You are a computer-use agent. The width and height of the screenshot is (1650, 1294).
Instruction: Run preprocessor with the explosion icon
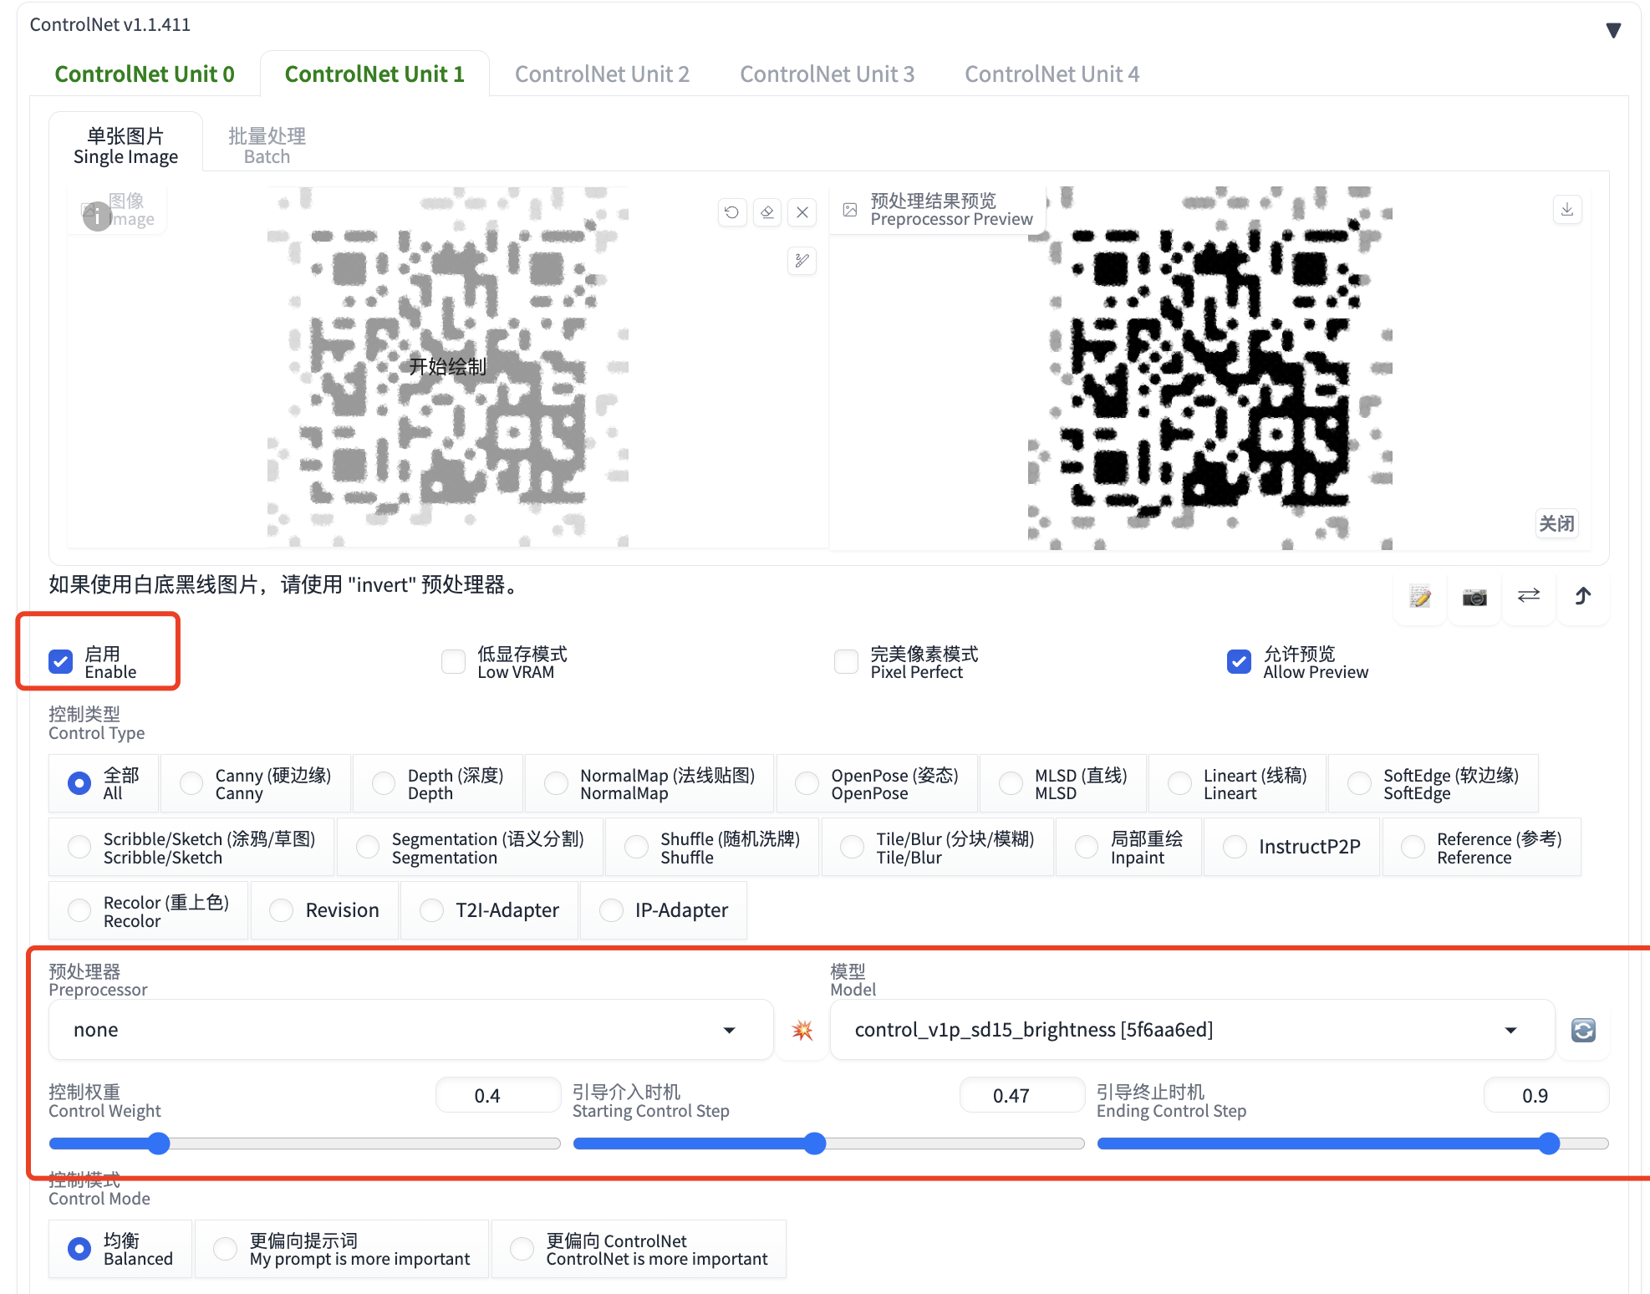(802, 1030)
